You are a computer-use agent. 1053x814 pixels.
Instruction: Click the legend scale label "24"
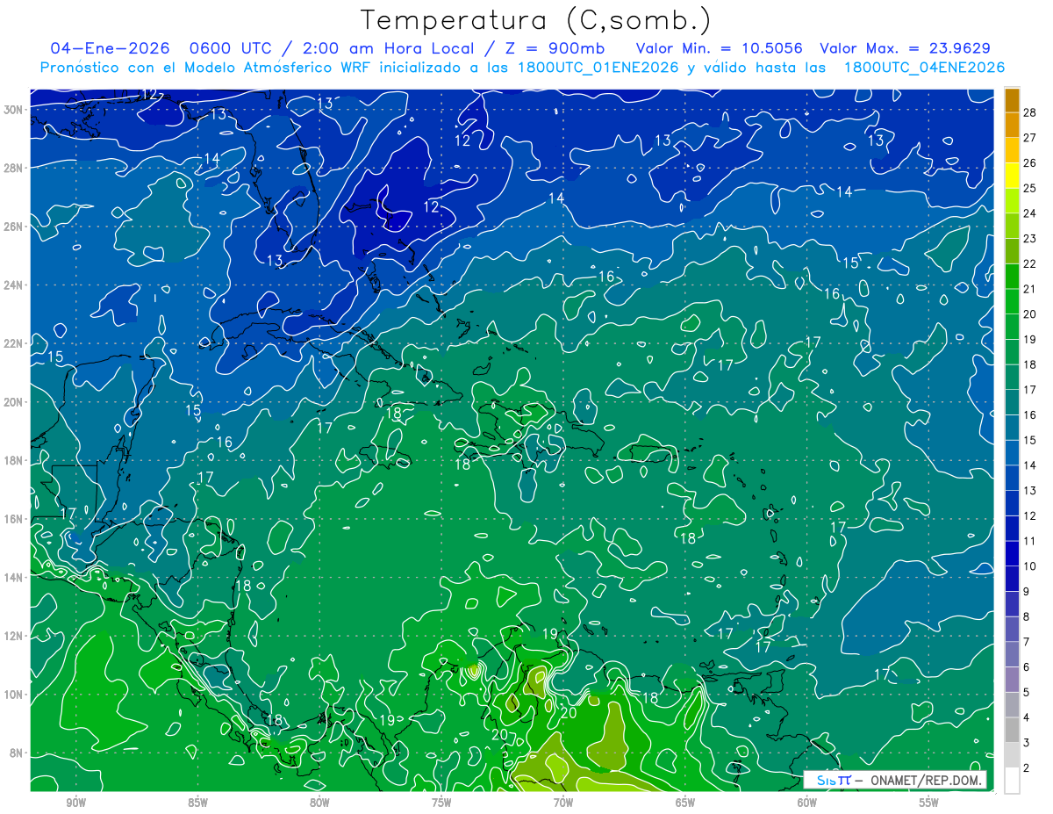point(1029,213)
